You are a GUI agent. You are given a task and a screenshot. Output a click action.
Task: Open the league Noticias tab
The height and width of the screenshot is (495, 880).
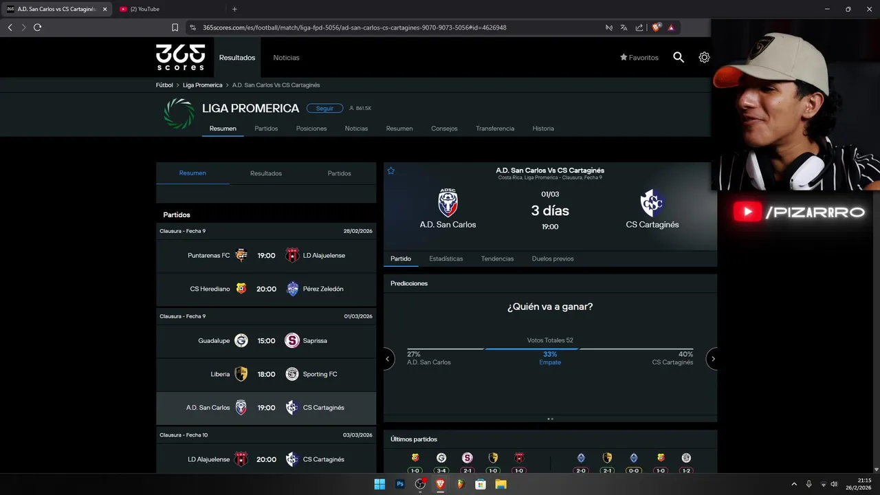356,129
